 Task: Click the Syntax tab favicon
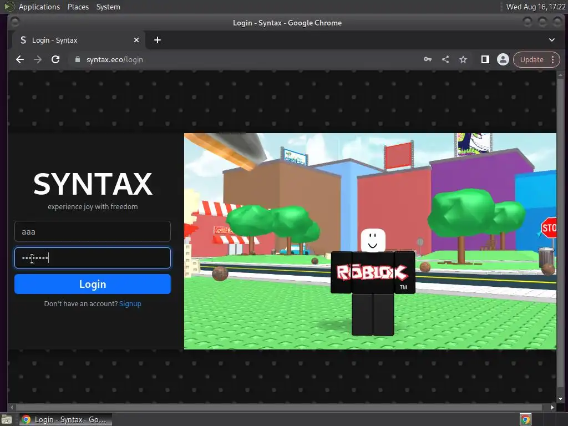(x=23, y=40)
